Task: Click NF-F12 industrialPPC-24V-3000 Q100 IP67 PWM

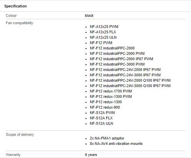Action: (x=130, y=86)
